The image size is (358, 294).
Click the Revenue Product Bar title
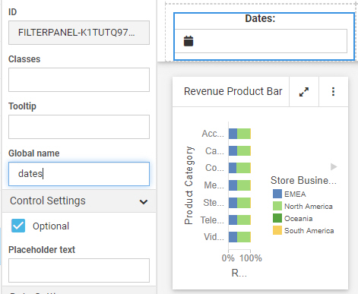tap(233, 91)
